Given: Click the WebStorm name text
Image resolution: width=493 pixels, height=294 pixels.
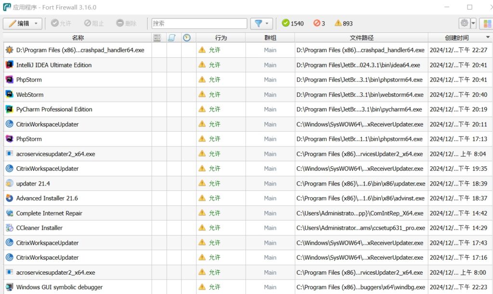Looking at the screenshot, I should click(x=30, y=94).
